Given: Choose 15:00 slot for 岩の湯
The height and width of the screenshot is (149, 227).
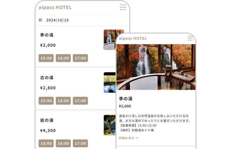Looking at the screenshot, I should pyautogui.click(x=46, y=143).
